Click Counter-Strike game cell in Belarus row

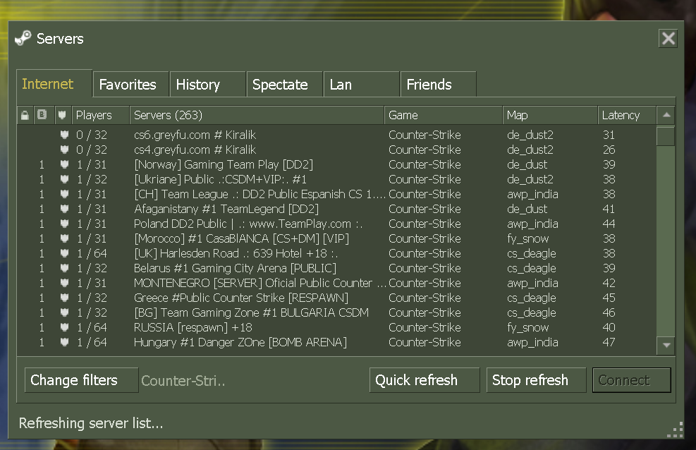click(425, 268)
